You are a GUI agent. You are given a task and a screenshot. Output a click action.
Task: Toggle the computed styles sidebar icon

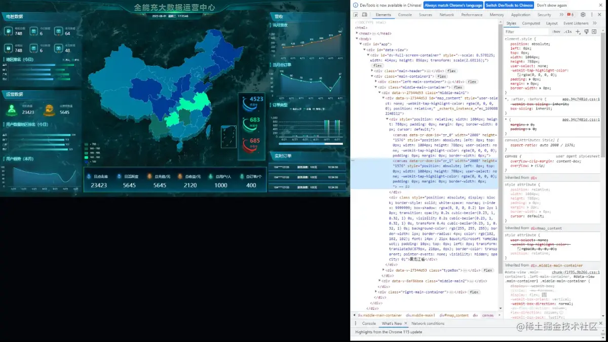[594, 31]
